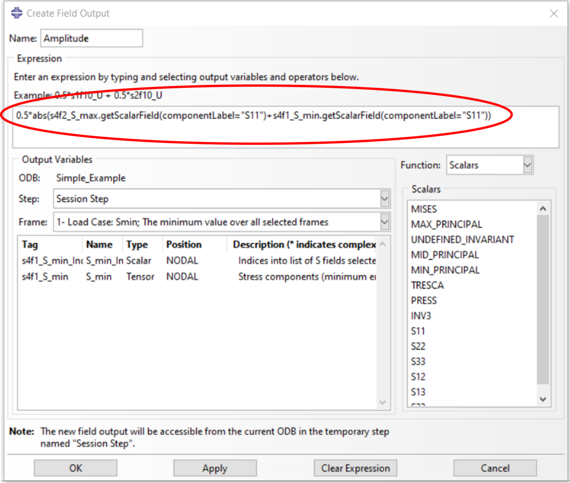Select S33 in the Scalars list
The image size is (570, 483).
[418, 361]
